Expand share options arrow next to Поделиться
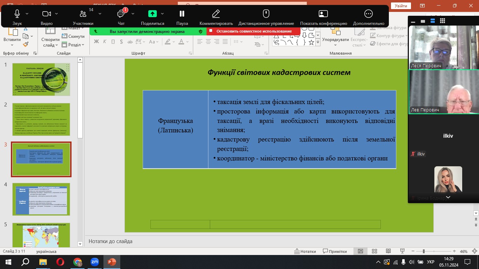The image size is (479, 269). coord(162,14)
